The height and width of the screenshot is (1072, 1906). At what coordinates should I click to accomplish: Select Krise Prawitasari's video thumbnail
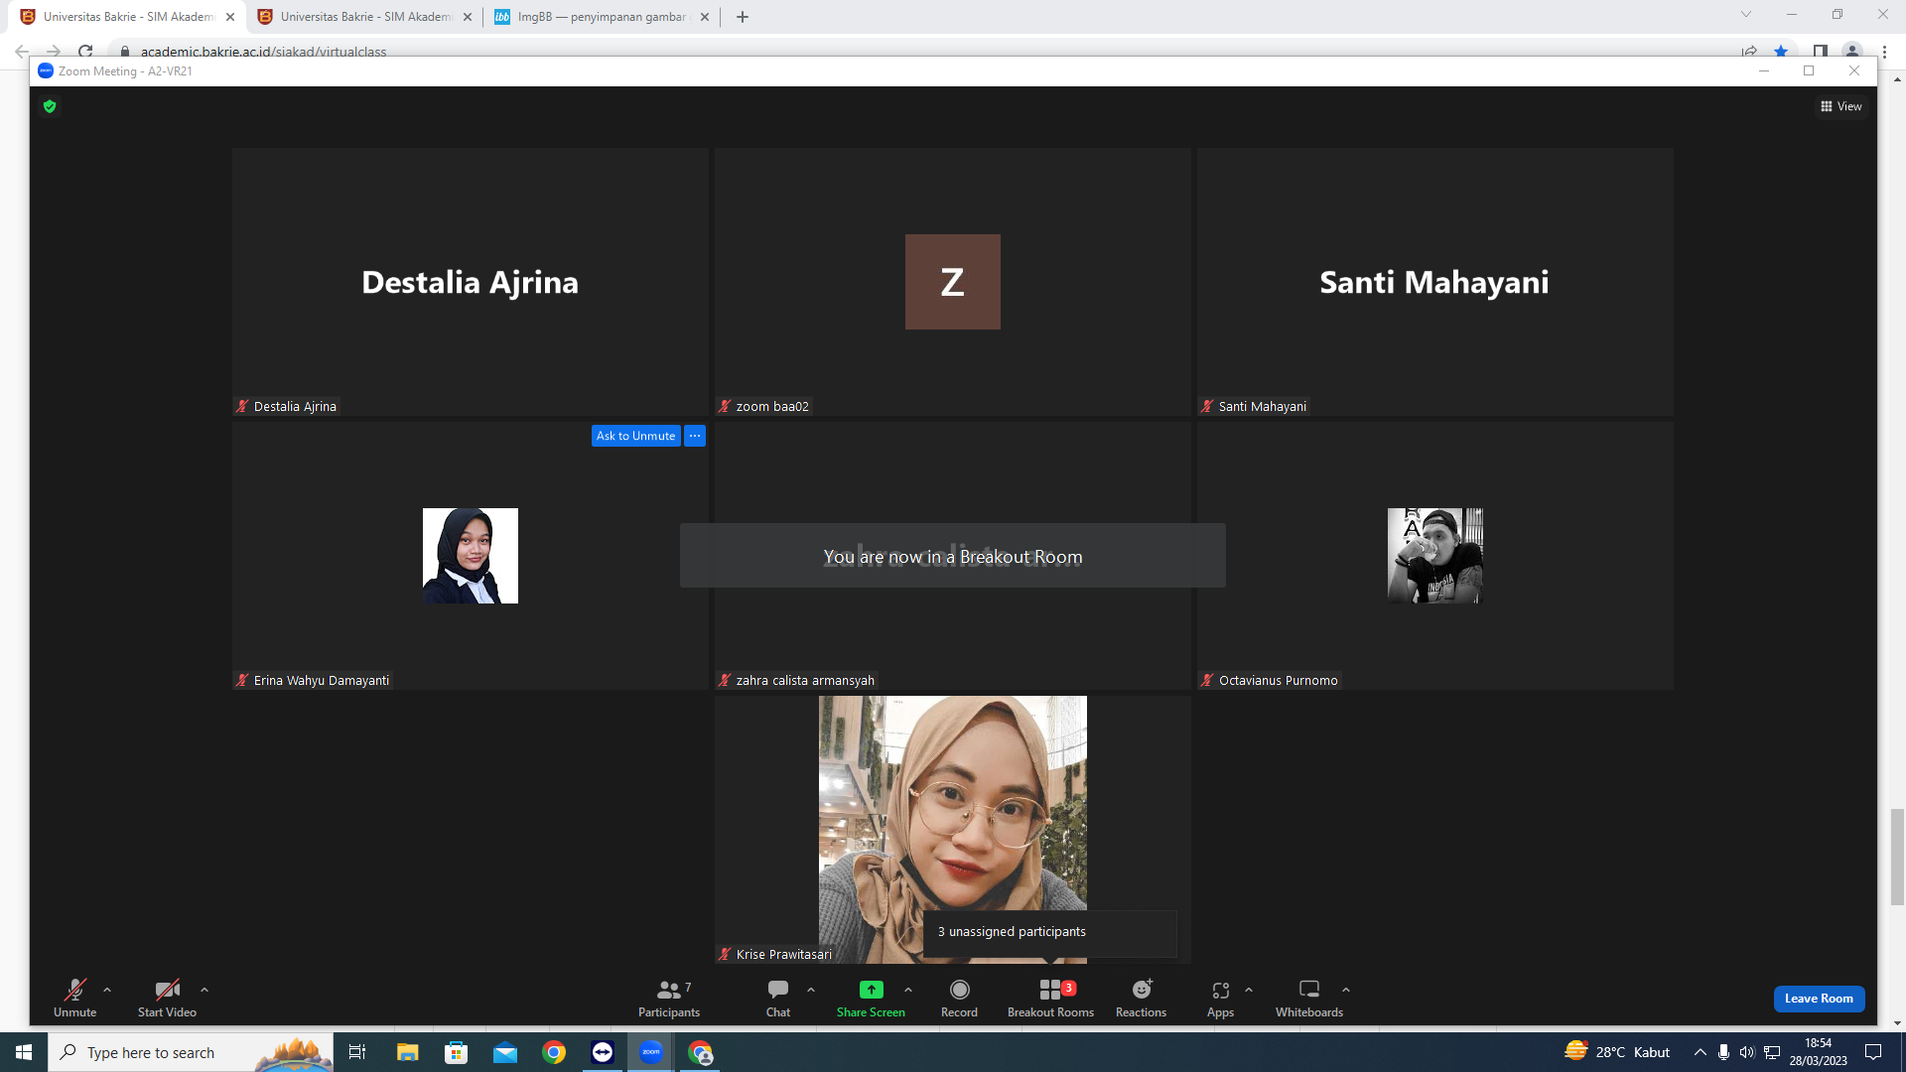click(953, 830)
